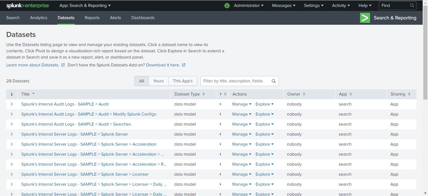Click the external link icon after Learn more
Screen dimensions: 428x196
pos(63,65)
